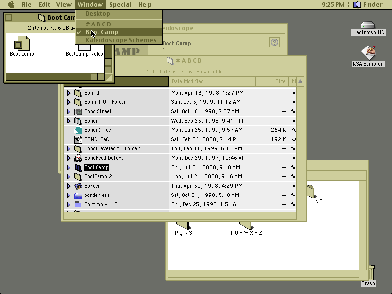Select the Boot Camp scheme file icon

coord(22,43)
